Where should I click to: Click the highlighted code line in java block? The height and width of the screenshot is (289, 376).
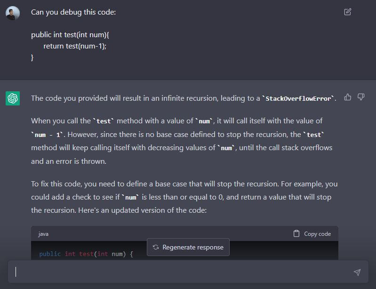click(86, 254)
